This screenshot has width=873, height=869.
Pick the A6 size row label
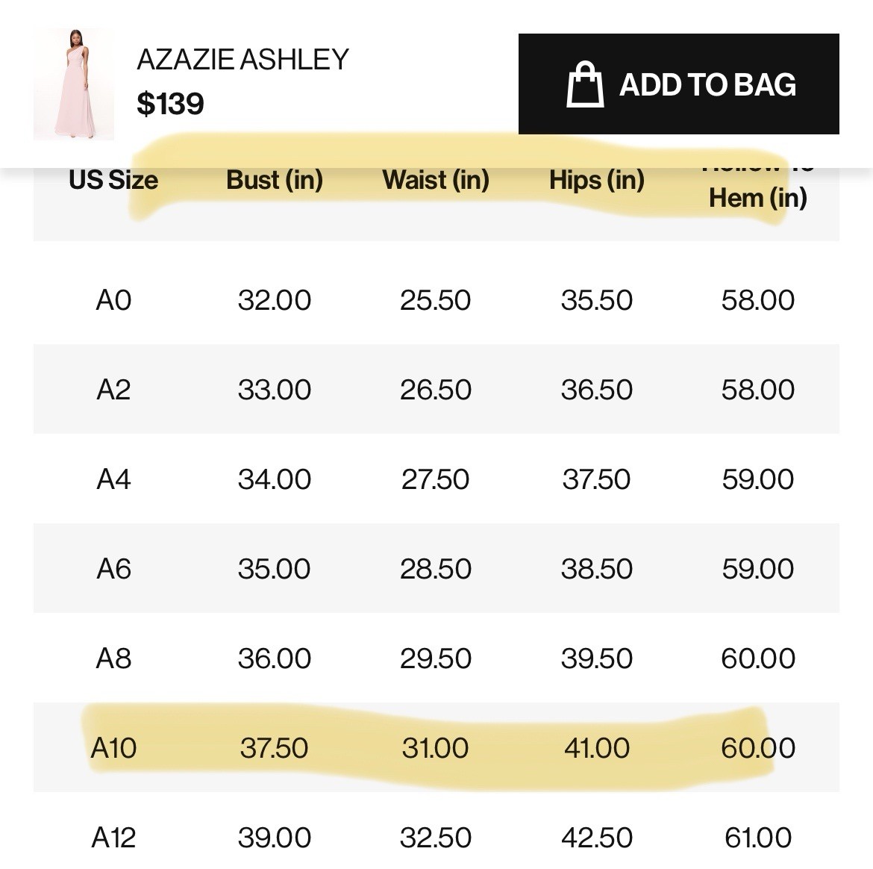tap(113, 569)
